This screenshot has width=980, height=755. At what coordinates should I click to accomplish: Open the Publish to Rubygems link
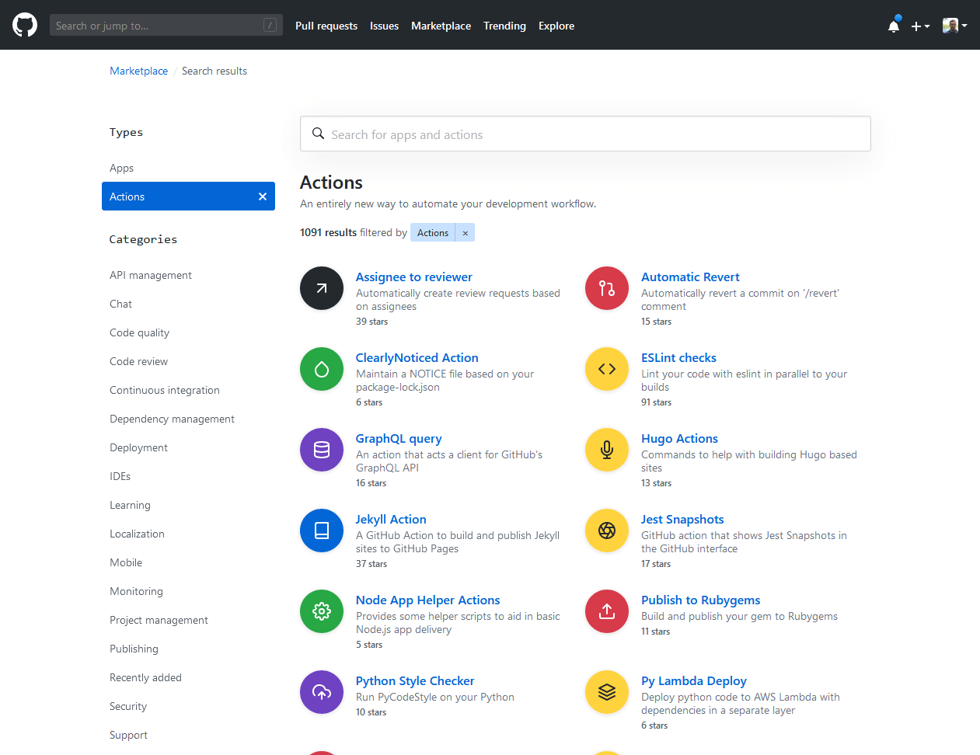click(700, 600)
